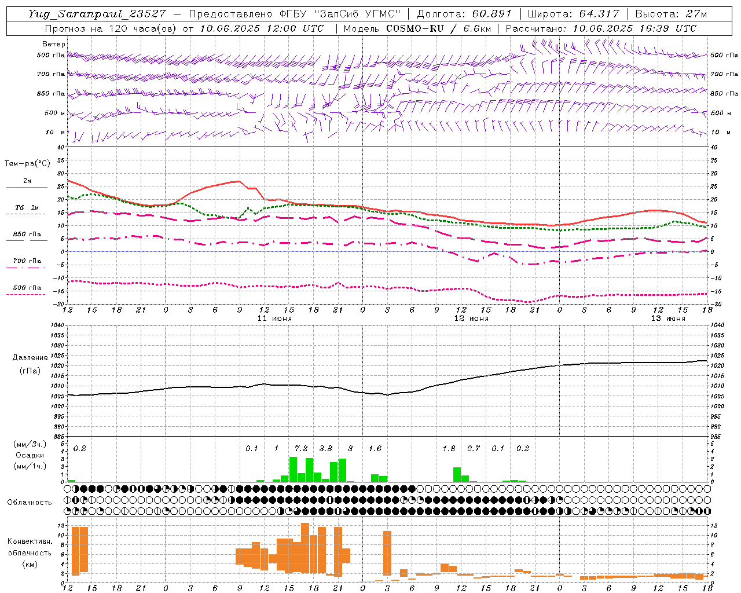The image size is (741, 593).
Task: Click the elevation label 'Высота: 27м'
Action: [x=671, y=14]
